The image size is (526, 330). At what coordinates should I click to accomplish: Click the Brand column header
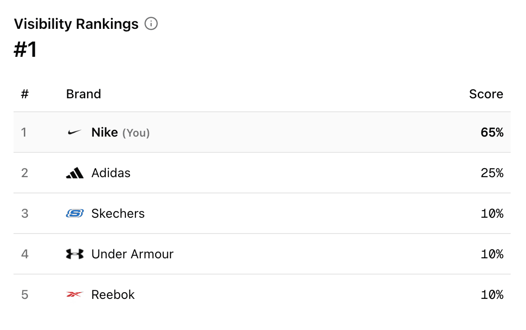click(83, 94)
